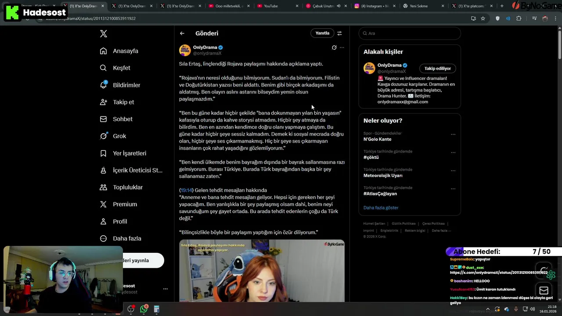Image resolution: width=562 pixels, height=316 pixels.
Task: Click OnlyDrama avatar on the post
Action: 185,50
